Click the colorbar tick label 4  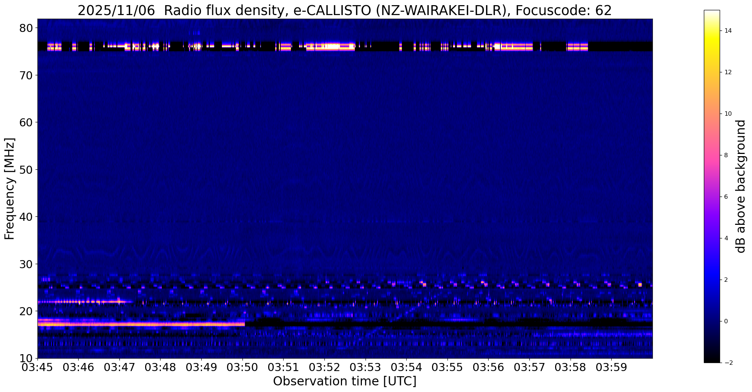[x=726, y=238]
